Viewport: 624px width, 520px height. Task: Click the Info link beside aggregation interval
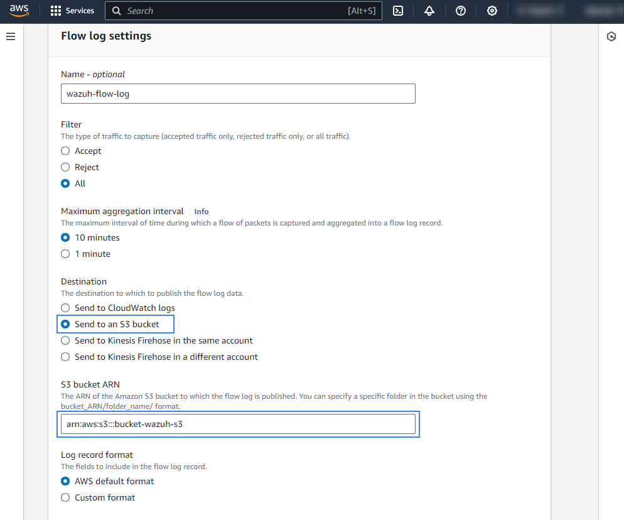coord(202,212)
